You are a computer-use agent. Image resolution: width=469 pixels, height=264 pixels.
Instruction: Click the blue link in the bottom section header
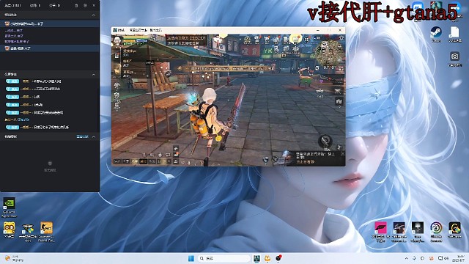pos(83,136)
